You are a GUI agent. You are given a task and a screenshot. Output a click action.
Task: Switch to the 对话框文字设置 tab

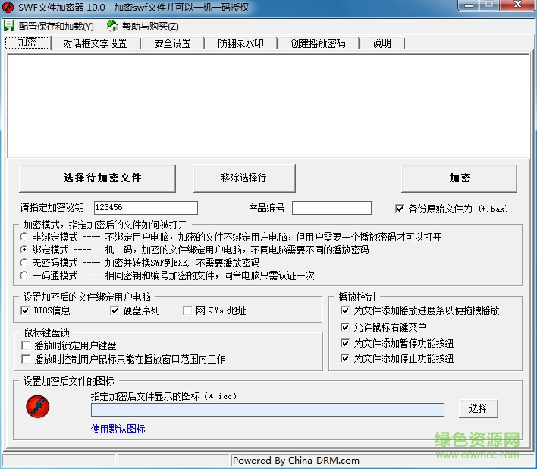pos(95,43)
